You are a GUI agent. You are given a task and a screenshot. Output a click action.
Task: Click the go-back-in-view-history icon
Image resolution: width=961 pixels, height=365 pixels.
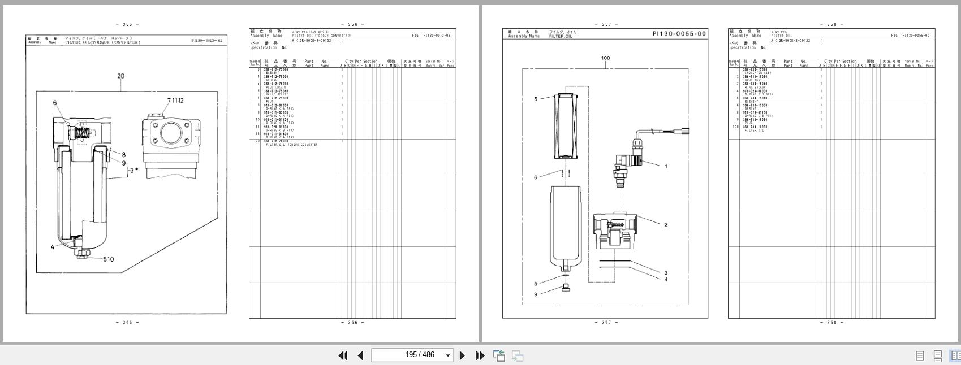pyautogui.click(x=499, y=355)
